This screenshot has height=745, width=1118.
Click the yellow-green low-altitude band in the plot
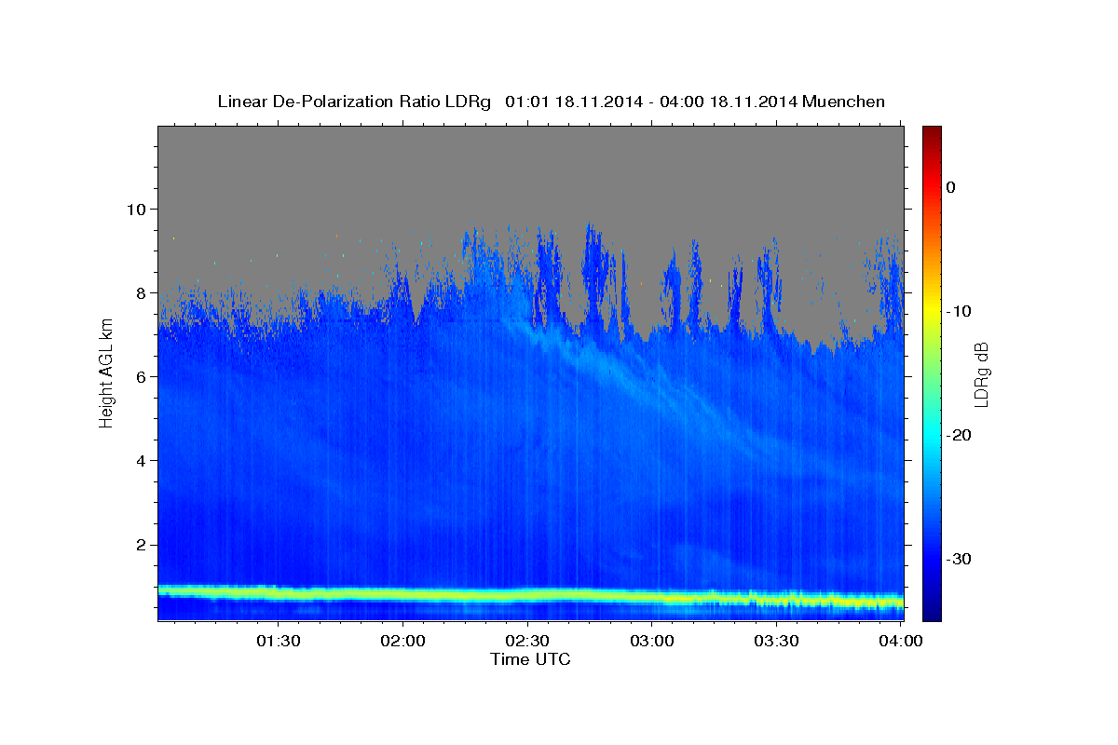tap(530, 594)
